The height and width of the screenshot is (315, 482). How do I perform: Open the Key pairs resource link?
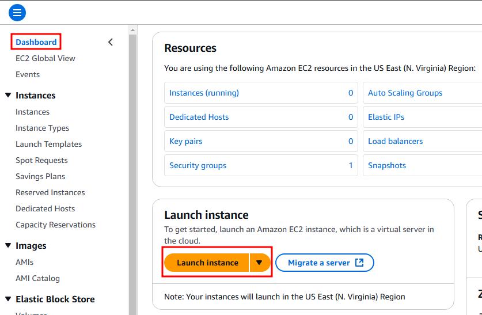coord(186,141)
